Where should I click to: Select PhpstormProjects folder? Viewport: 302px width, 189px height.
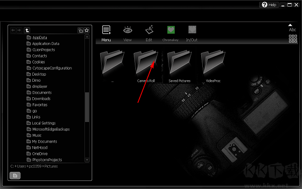point(44,160)
